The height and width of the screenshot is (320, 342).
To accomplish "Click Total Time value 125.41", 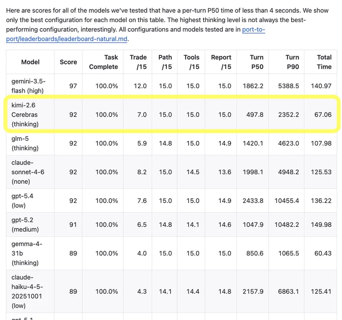I will pos(321,291).
